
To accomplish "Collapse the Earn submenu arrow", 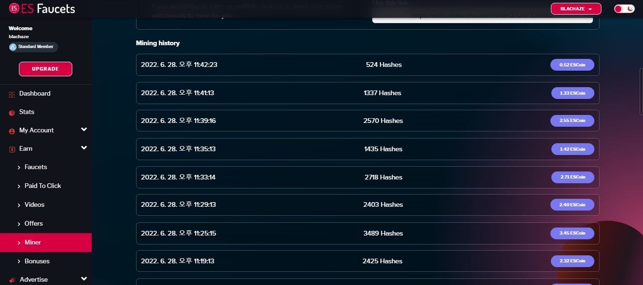I will pyautogui.click(x=84, y=148).
